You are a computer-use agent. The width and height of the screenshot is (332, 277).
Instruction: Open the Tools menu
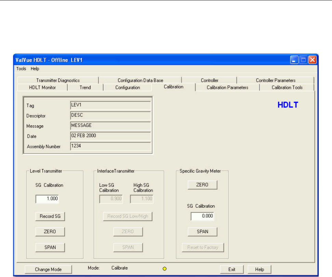click(21, 69)
